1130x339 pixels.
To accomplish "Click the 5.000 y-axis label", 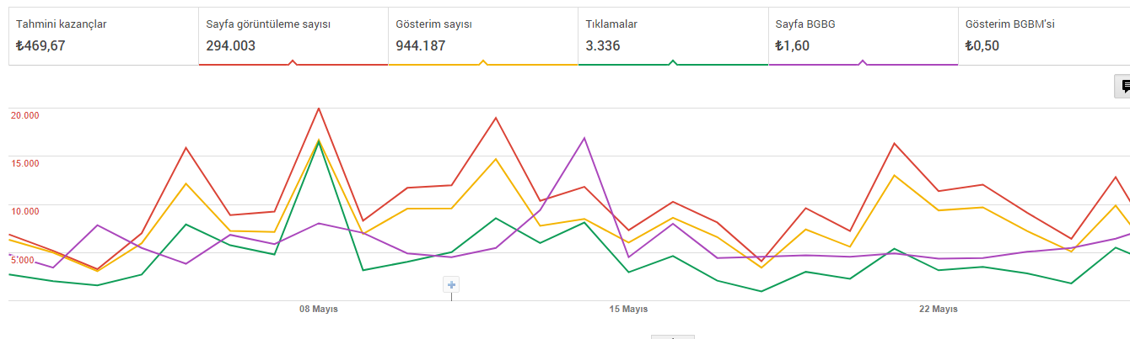I will coord(25,259).
